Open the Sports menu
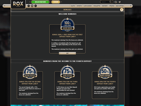 click(79, 6)
